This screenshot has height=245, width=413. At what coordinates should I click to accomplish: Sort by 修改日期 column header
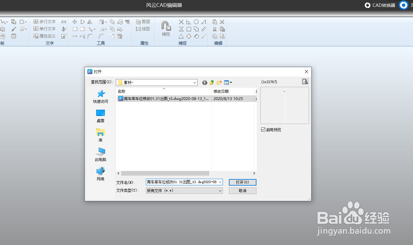coord(233,92)
